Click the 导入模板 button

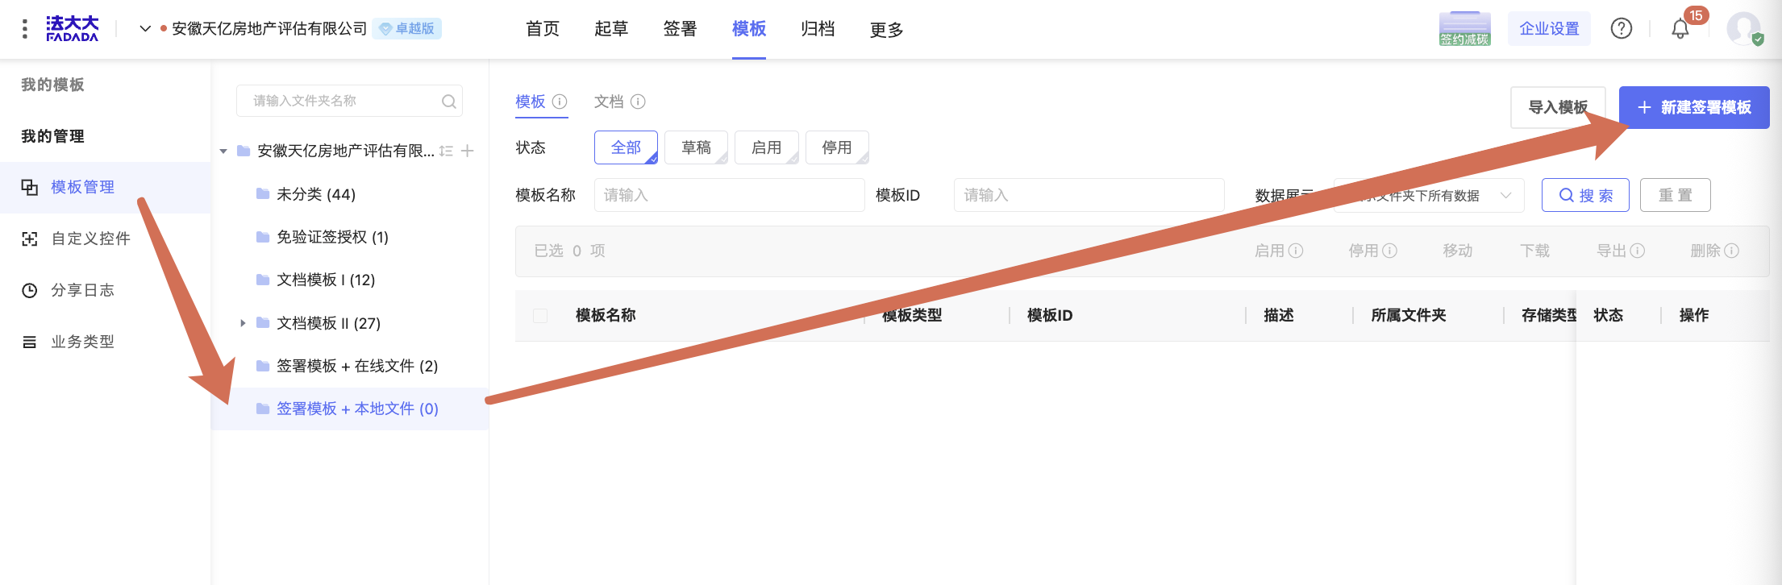pos(1558,107)
